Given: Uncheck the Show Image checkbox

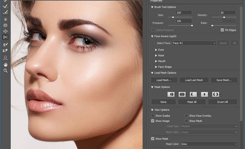Looking at the screenshot, I should (x=153, y=121).
